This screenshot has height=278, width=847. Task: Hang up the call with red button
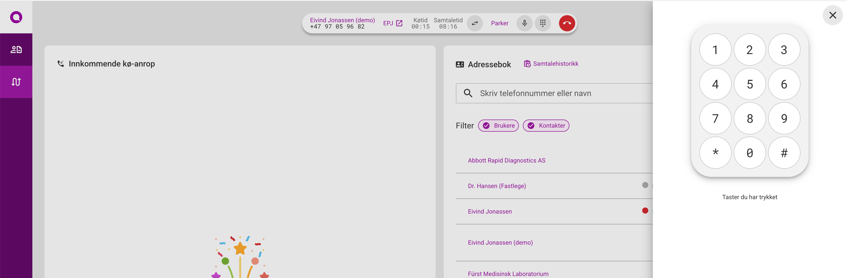pos(567,23)
